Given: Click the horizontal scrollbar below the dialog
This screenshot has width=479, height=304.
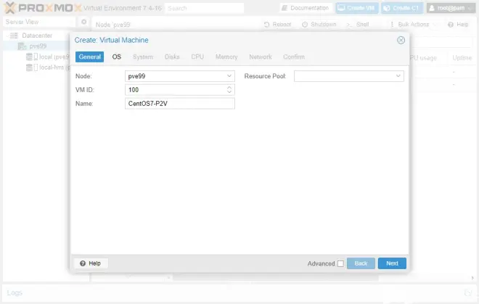Looking at the screenshot, I should click(276, 278).
